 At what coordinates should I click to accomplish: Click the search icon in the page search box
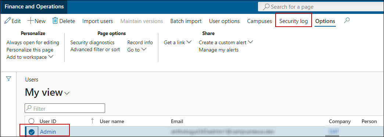pyautogui.click(x=266, y=7)
